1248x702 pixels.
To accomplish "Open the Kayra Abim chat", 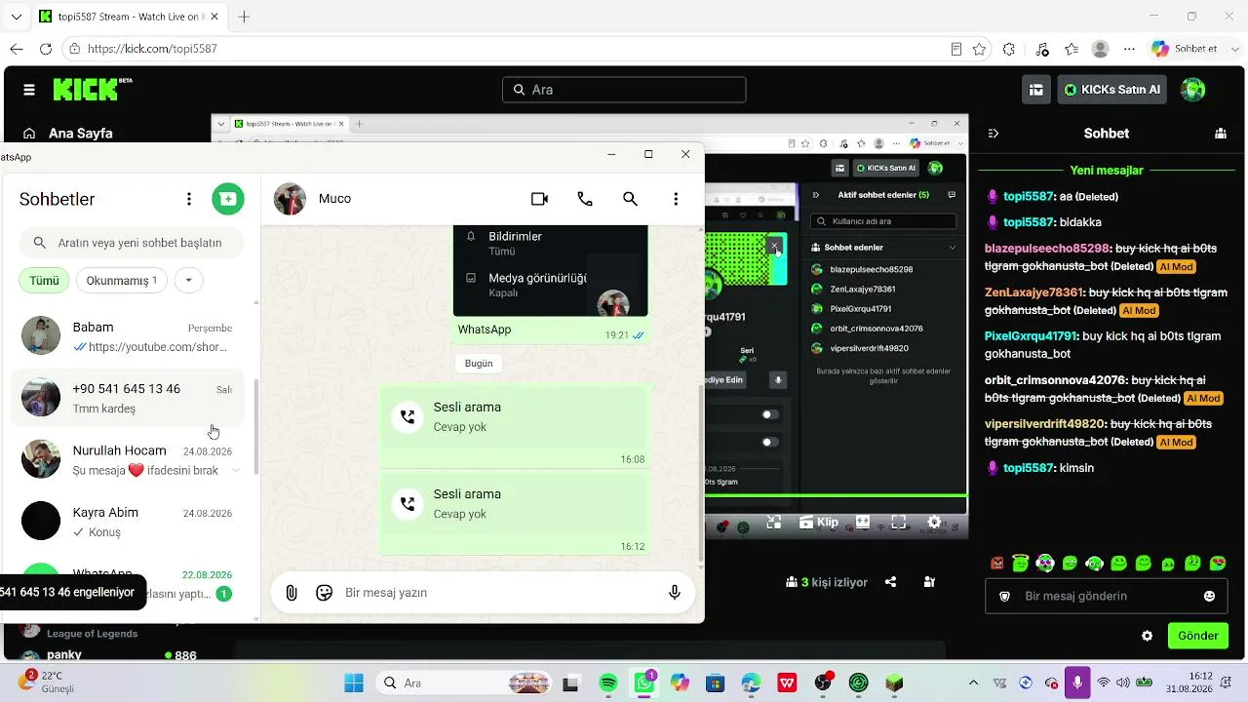I will click(128, 522).
